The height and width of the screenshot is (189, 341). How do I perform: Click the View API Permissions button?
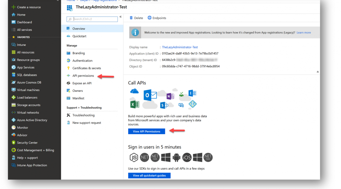tap(147, 132)
